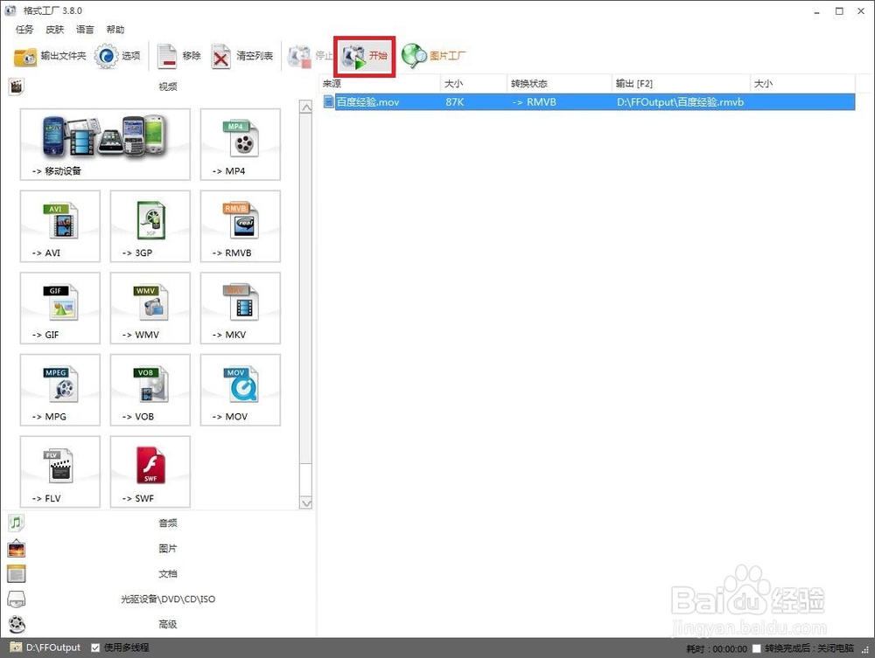This screenshot has height=658, width=875.
Task: Click the output path D:\FFOutput\百度经验.rmvb cell
Action: pos(680,102)
